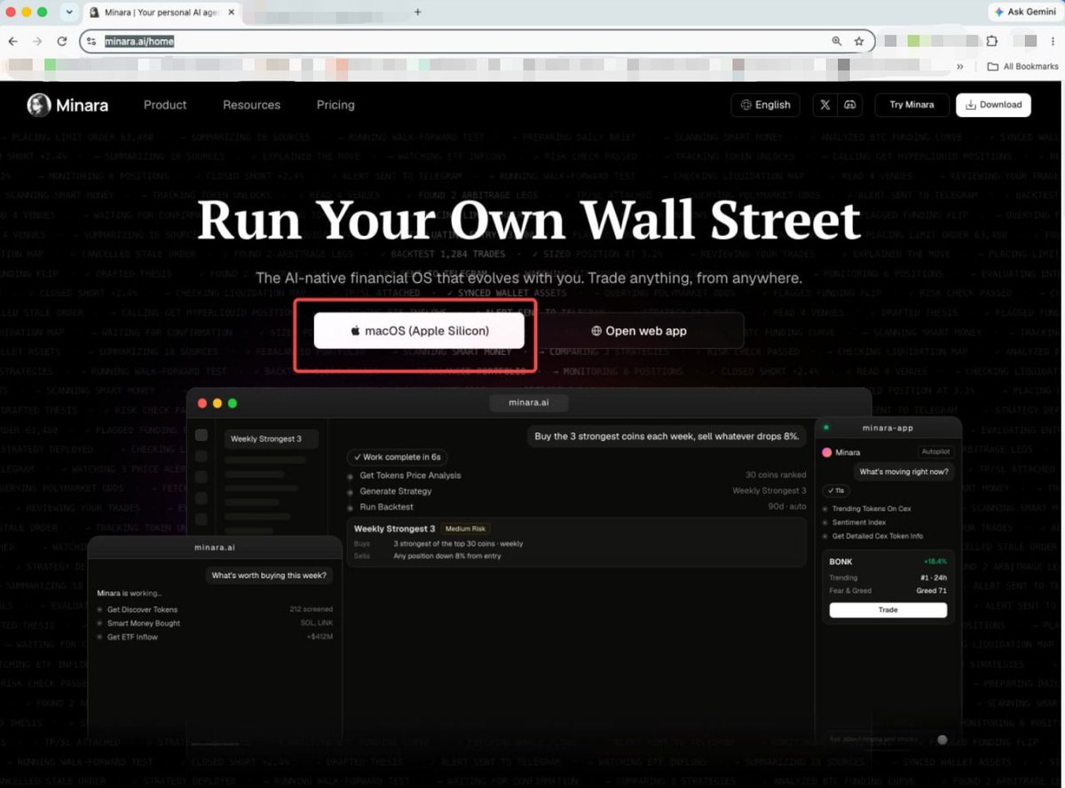Click the Minara logo in the site header
The height and width of the screenshot is (788, 1065).
pos(67,105)
